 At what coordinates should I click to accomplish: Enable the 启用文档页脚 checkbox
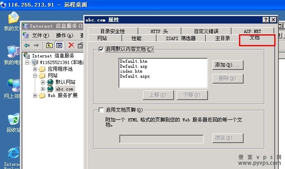click(x=101, y=110)
